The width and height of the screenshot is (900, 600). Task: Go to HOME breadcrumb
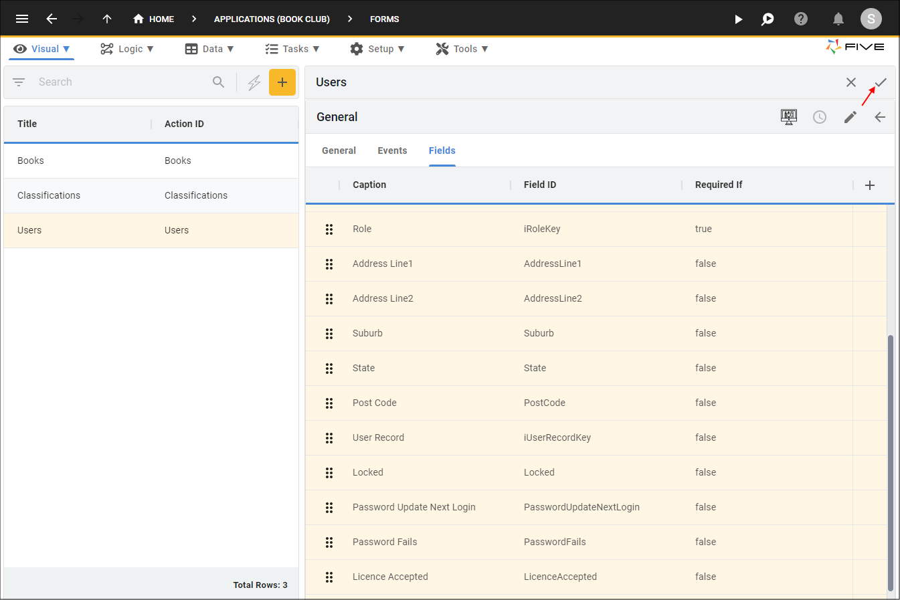[153, 19]
